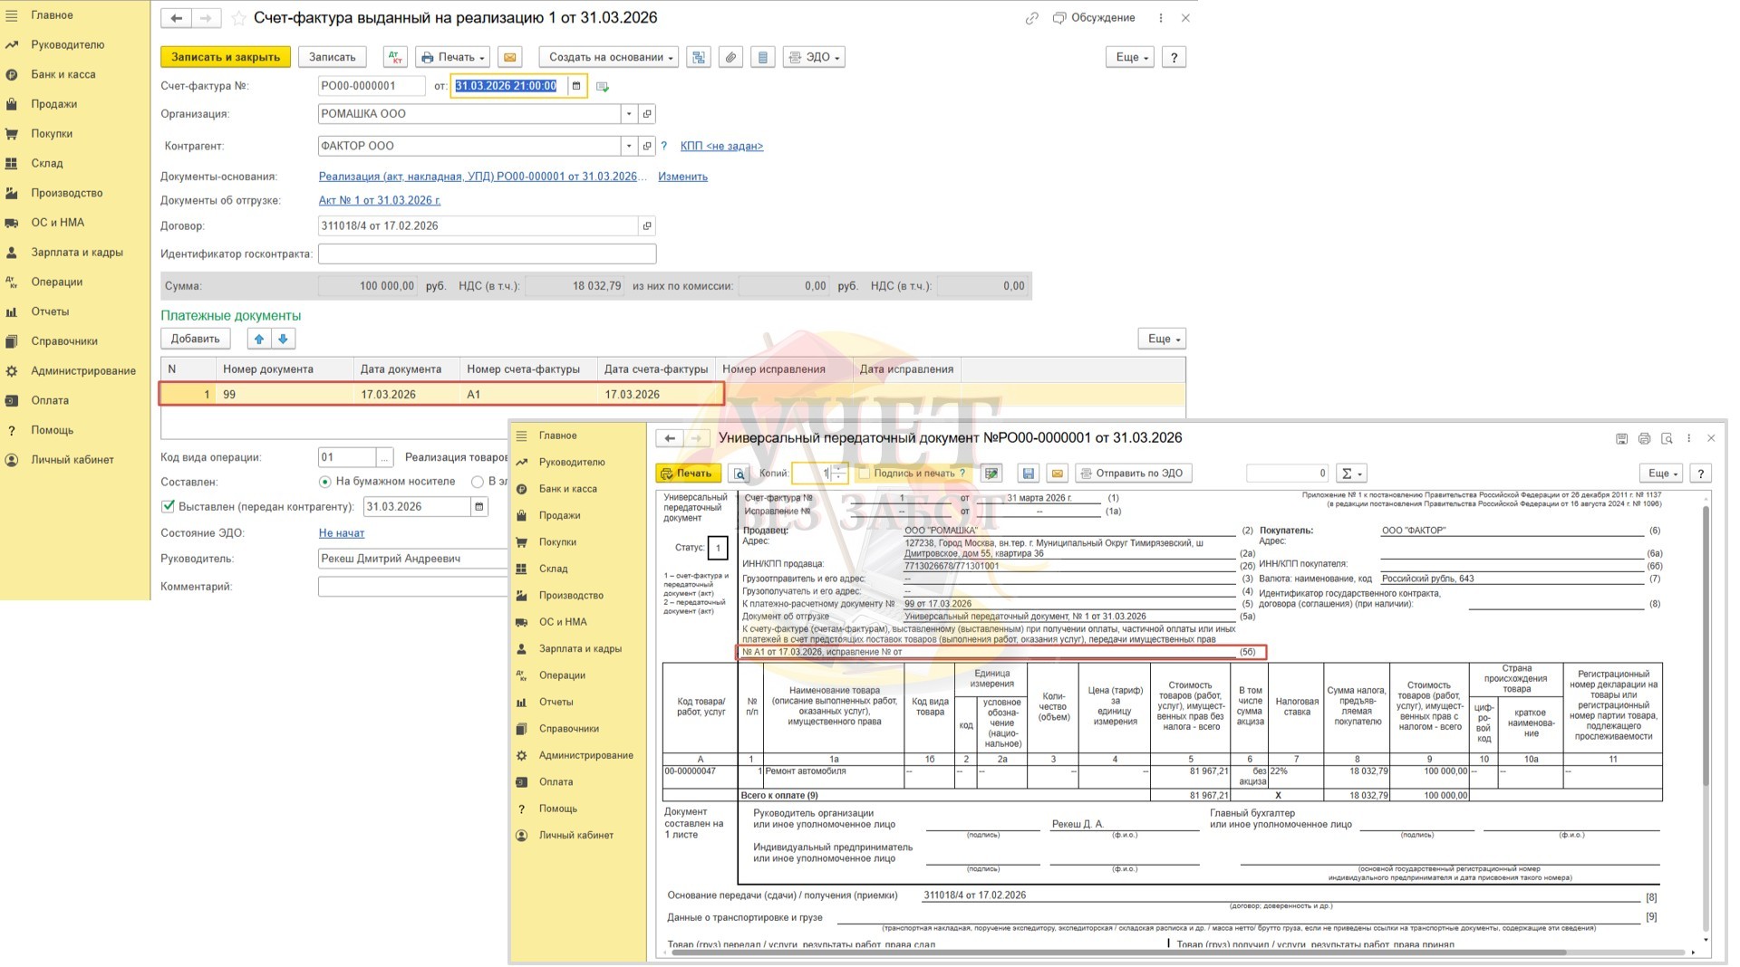
Task: Open the ЭДО dropdown menu
Action: point(814,57)
